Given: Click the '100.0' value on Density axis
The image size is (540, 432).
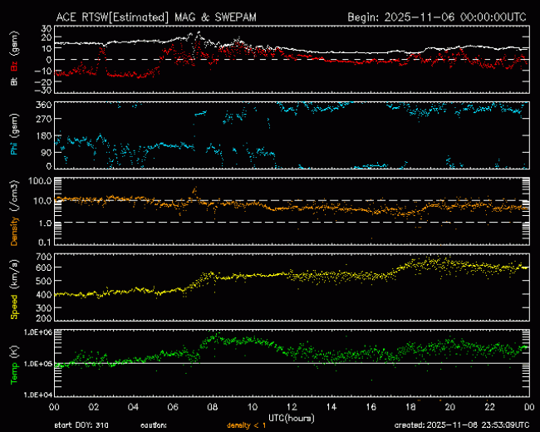Looking at the screenshot, I should [41, 181].
